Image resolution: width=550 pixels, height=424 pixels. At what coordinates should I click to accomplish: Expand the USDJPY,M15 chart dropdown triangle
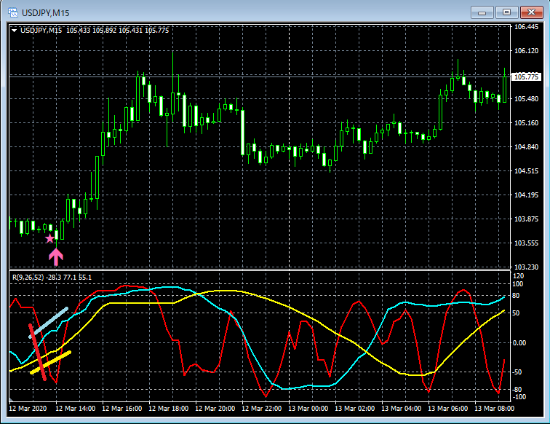(14, 30)
